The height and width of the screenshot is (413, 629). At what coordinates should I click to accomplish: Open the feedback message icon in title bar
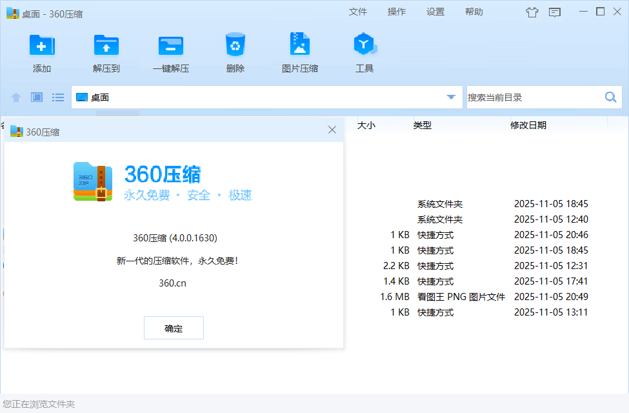pyautogui.click(x=555, y=12)
